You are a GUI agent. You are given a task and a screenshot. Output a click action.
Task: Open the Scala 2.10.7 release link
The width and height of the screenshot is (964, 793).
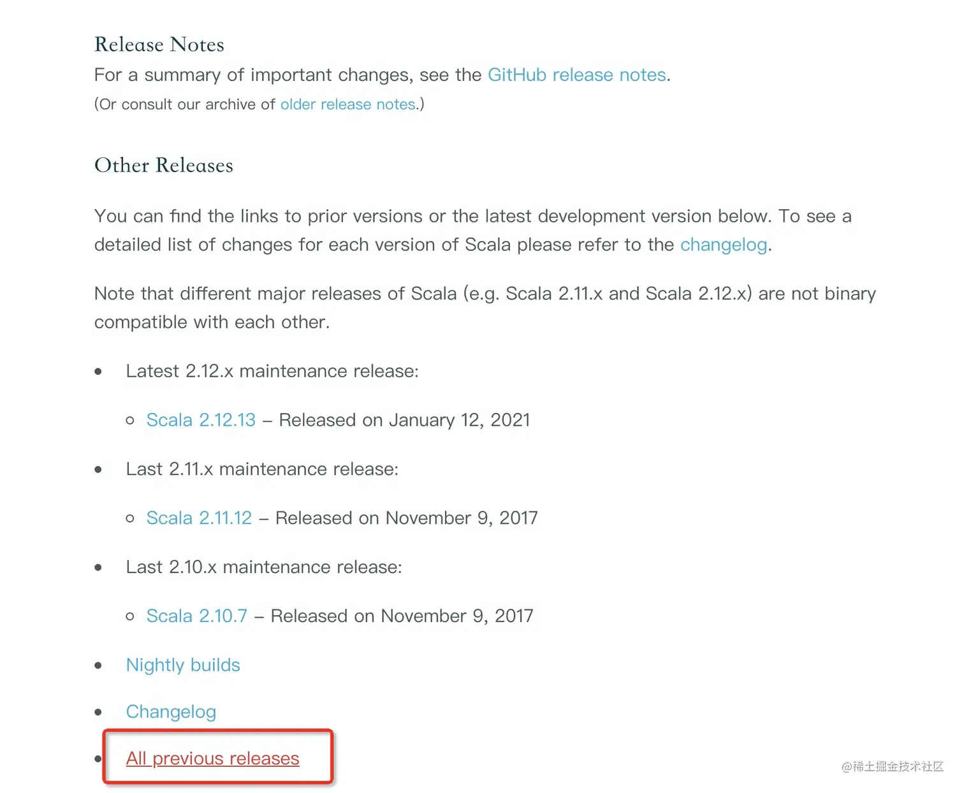[x=196, y=616]
